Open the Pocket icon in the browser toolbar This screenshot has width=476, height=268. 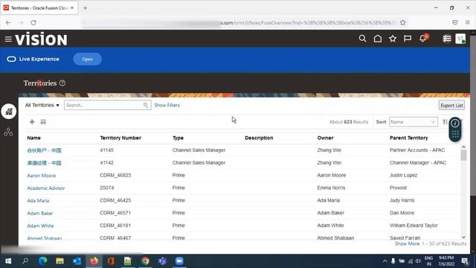tap(454, 22)
